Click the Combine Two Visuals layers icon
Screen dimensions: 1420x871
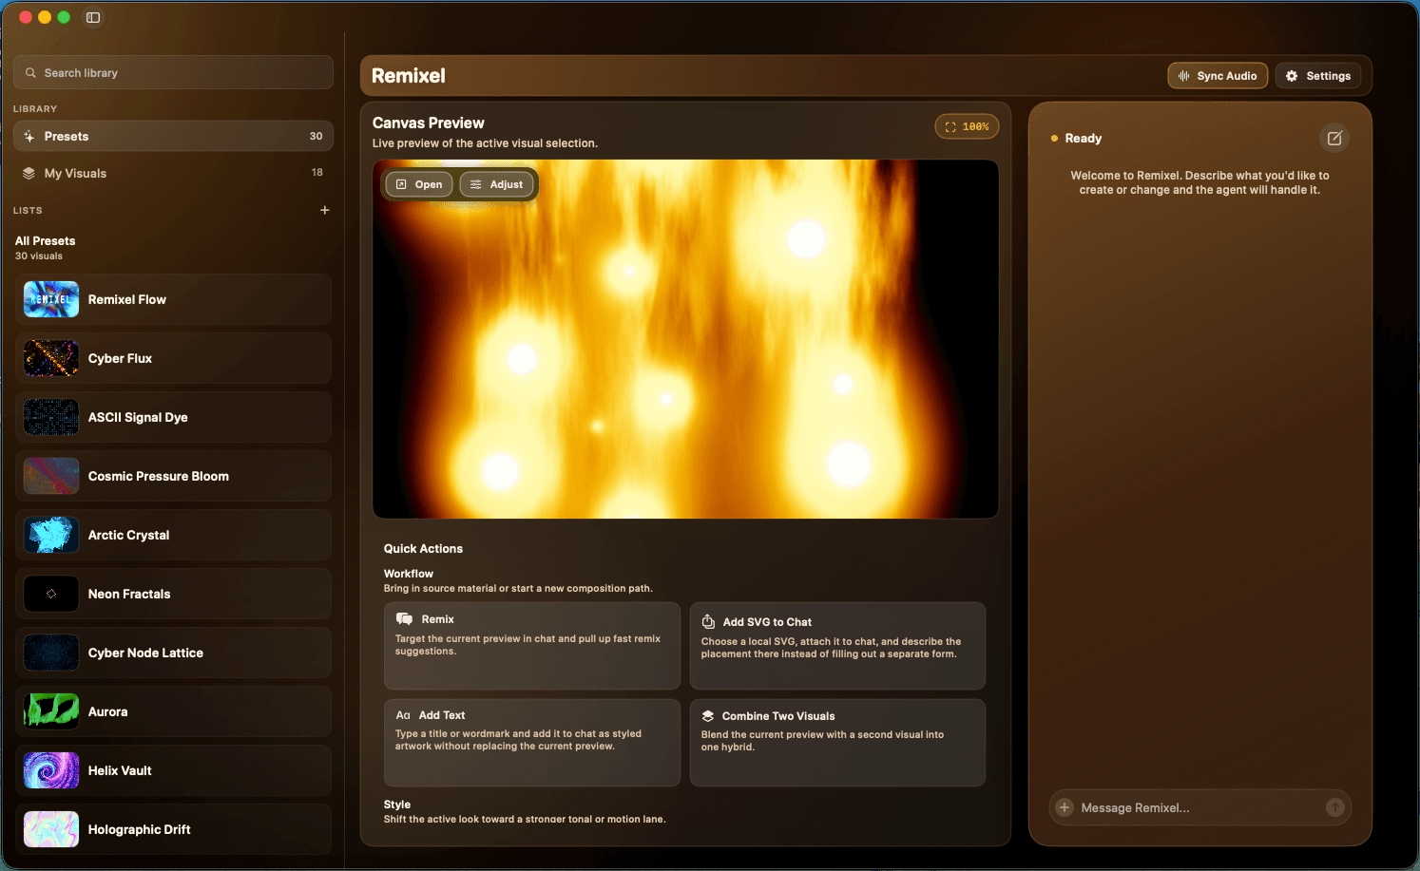click(x=708, y=716)
